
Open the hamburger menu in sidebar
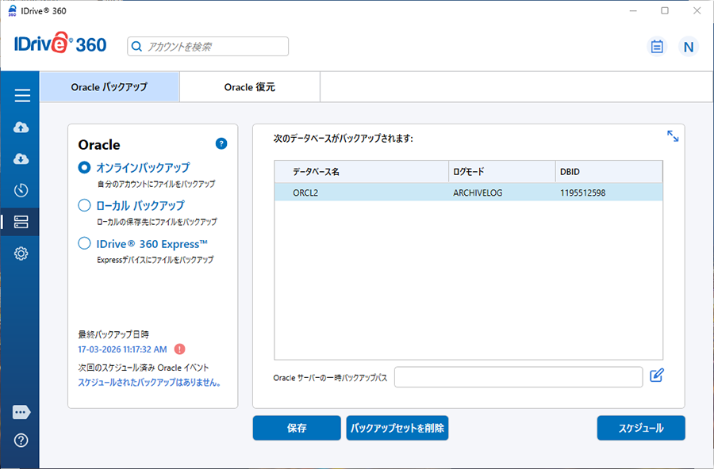22,96
